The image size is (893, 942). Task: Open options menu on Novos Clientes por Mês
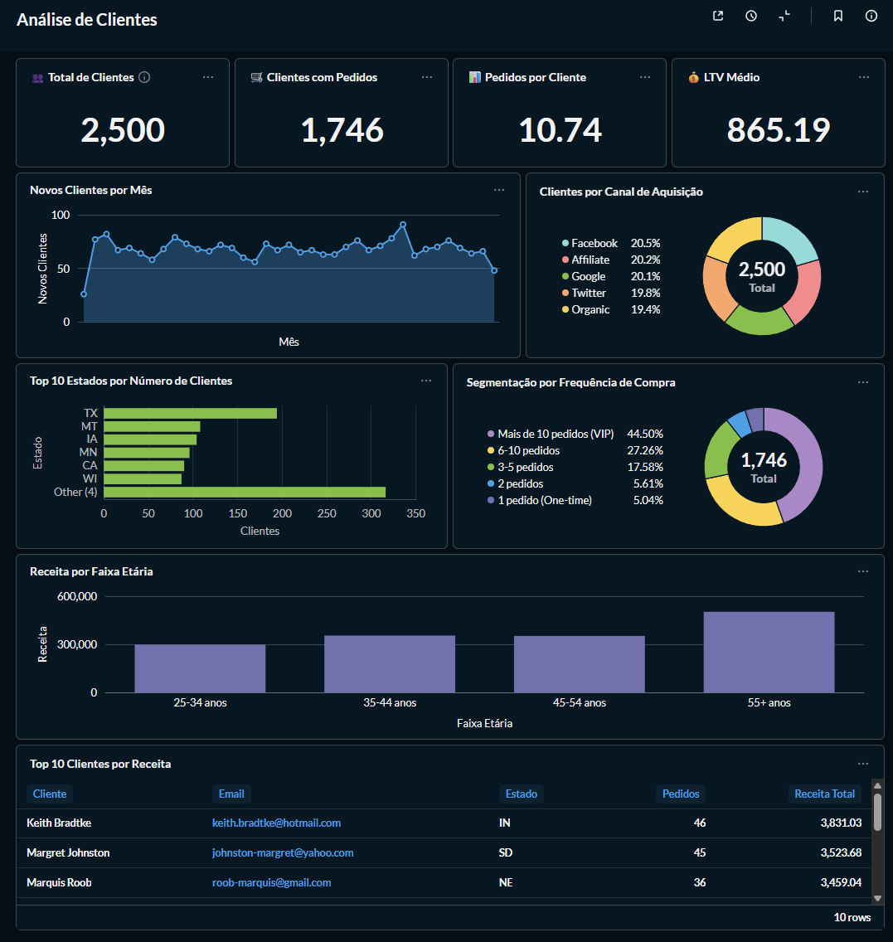point(499,189)
